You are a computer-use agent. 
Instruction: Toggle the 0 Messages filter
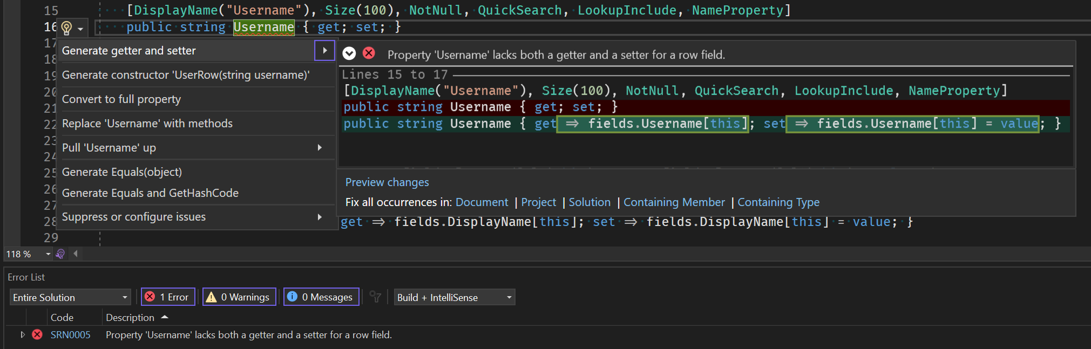click(x=321, y=297)
